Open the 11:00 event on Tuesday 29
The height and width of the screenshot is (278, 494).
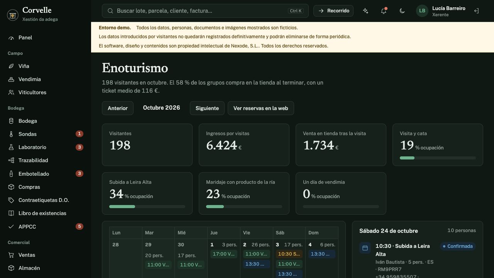coord(158,265)
